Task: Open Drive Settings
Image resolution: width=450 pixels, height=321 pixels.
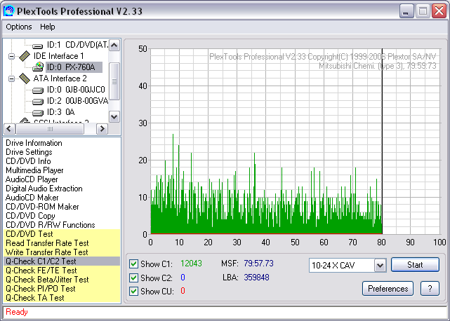Action: (29, 152)
